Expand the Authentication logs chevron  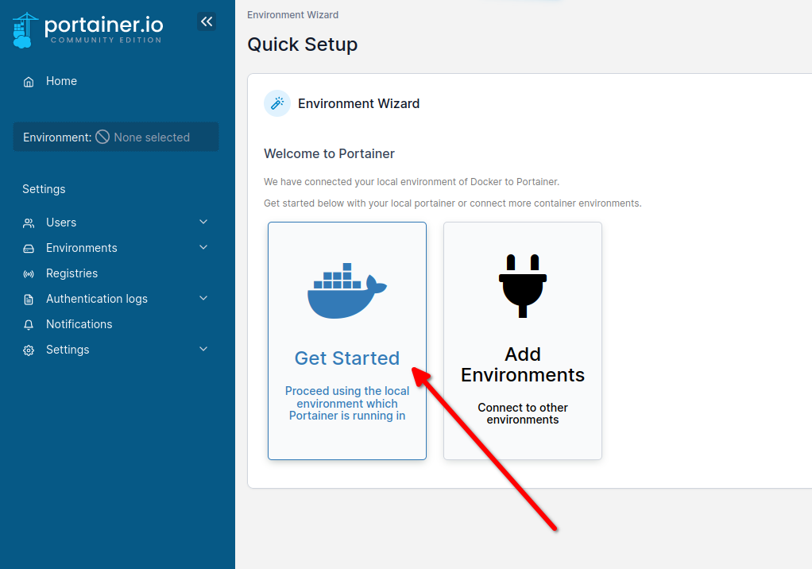coord(203,298)
